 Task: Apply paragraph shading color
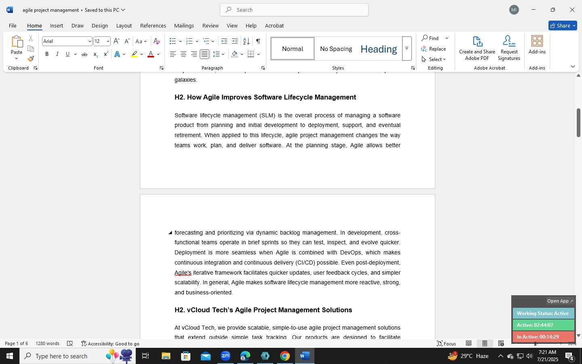click(x=235, y=54)
